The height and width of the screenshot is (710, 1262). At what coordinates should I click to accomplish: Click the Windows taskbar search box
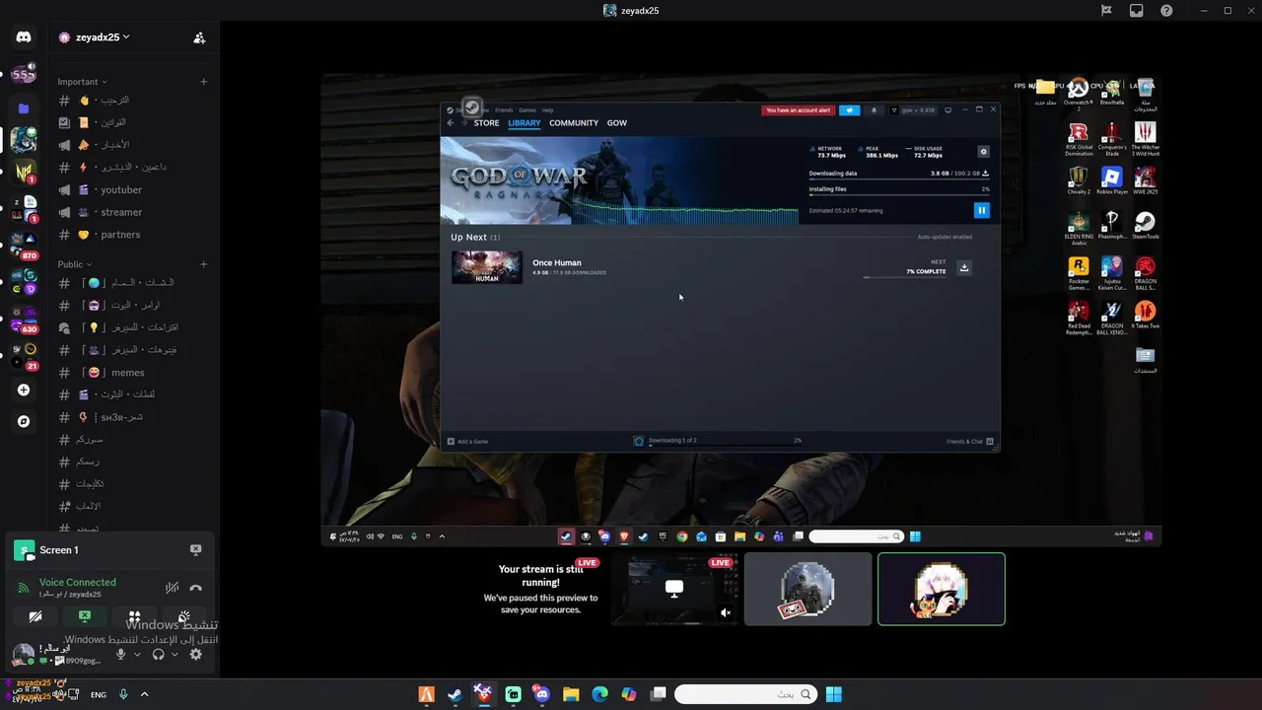tap(746, 694)
